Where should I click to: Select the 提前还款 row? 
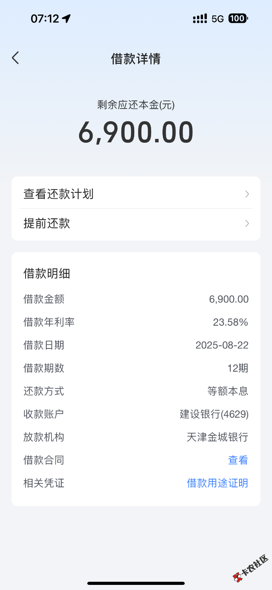tap(136, 224)
